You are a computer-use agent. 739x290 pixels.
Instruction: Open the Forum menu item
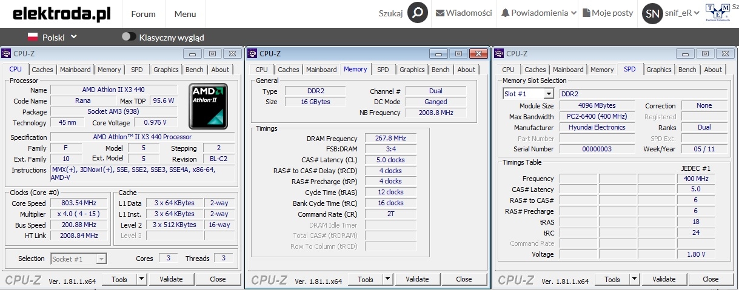tap(143, 13)
